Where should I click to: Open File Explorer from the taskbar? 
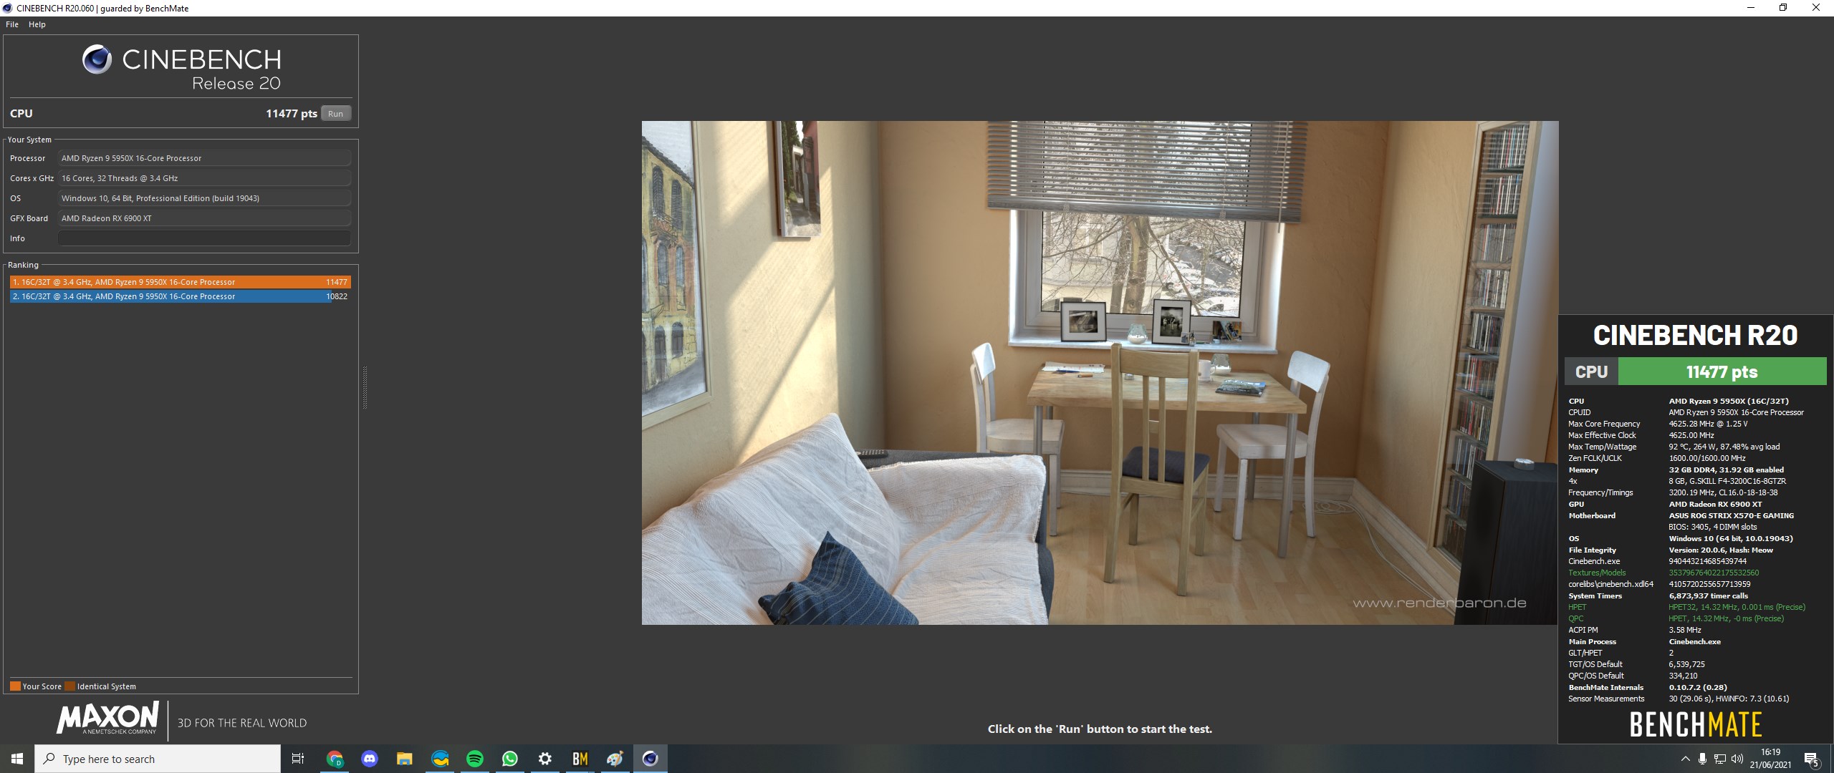point(405,759)
